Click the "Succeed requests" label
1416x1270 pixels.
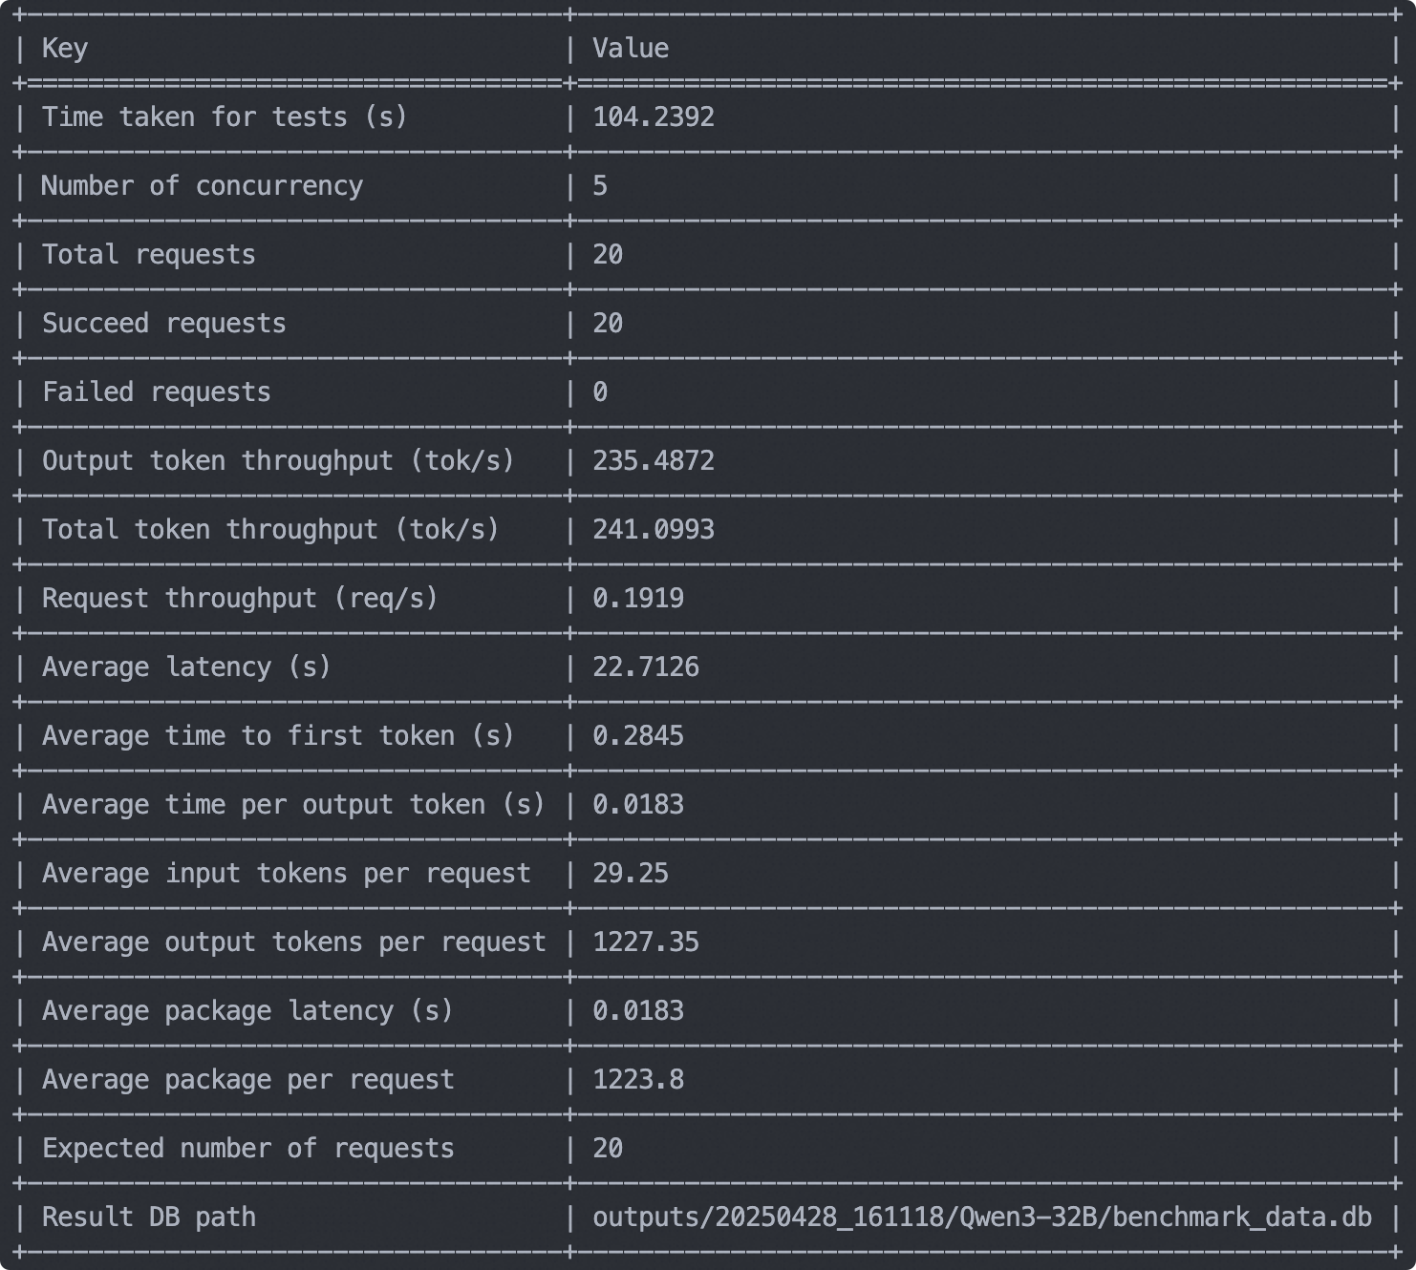click(164, 324)
